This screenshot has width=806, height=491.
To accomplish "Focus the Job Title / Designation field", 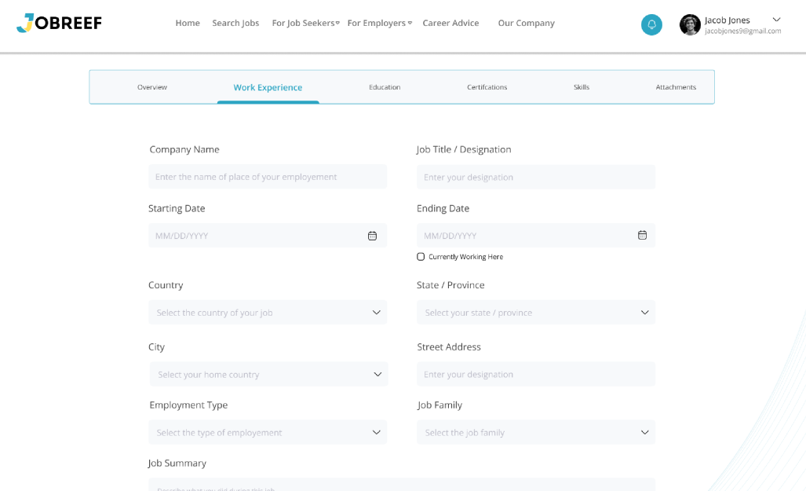I will [535, 177].
